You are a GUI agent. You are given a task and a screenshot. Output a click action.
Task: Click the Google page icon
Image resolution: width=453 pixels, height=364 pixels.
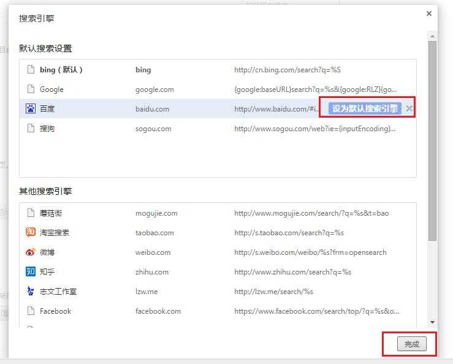click(x=31, y=89)
